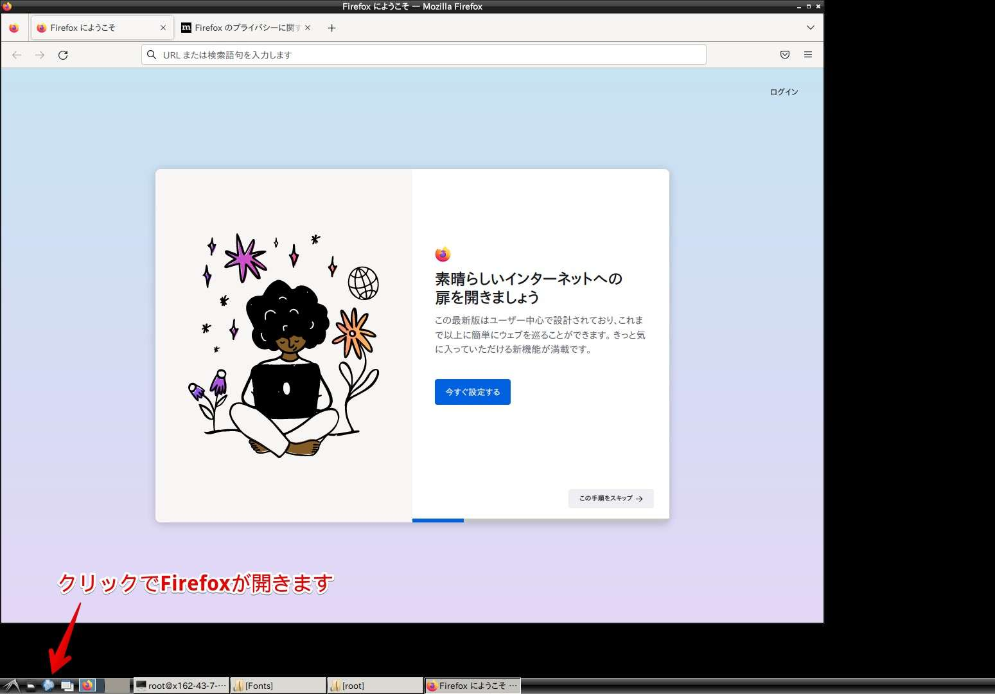
Task: Click the welcome card illustration
Action: [284, 346]
